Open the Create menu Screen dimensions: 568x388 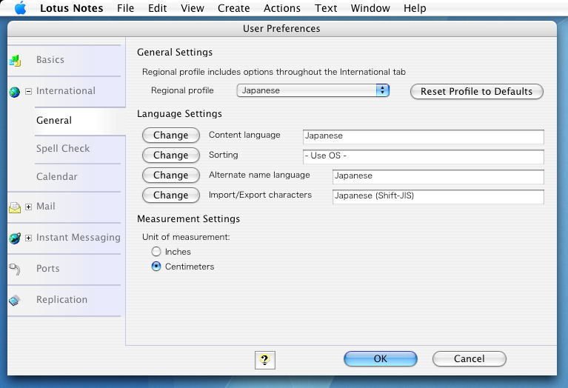[x=234, y=8]
